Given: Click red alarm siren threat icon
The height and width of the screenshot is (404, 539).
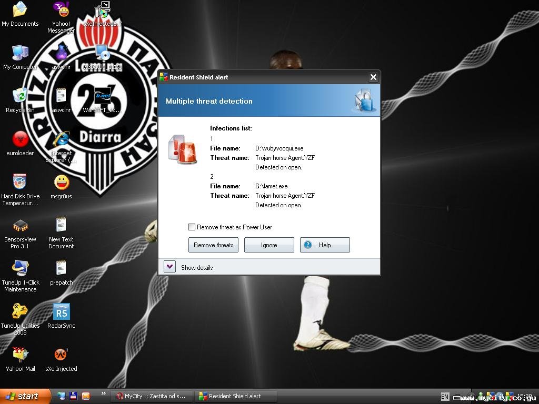Looking at the screenshot, I should click(183, 149).
